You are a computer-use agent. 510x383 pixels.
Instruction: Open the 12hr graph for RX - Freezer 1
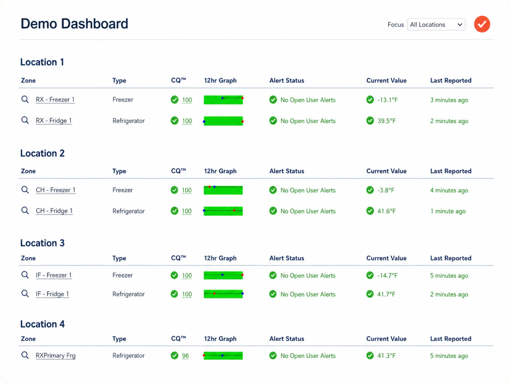pos(223,100)
